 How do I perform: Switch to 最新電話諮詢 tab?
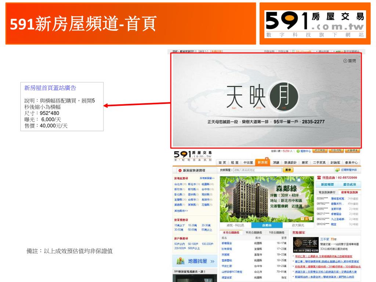point(350,192)
